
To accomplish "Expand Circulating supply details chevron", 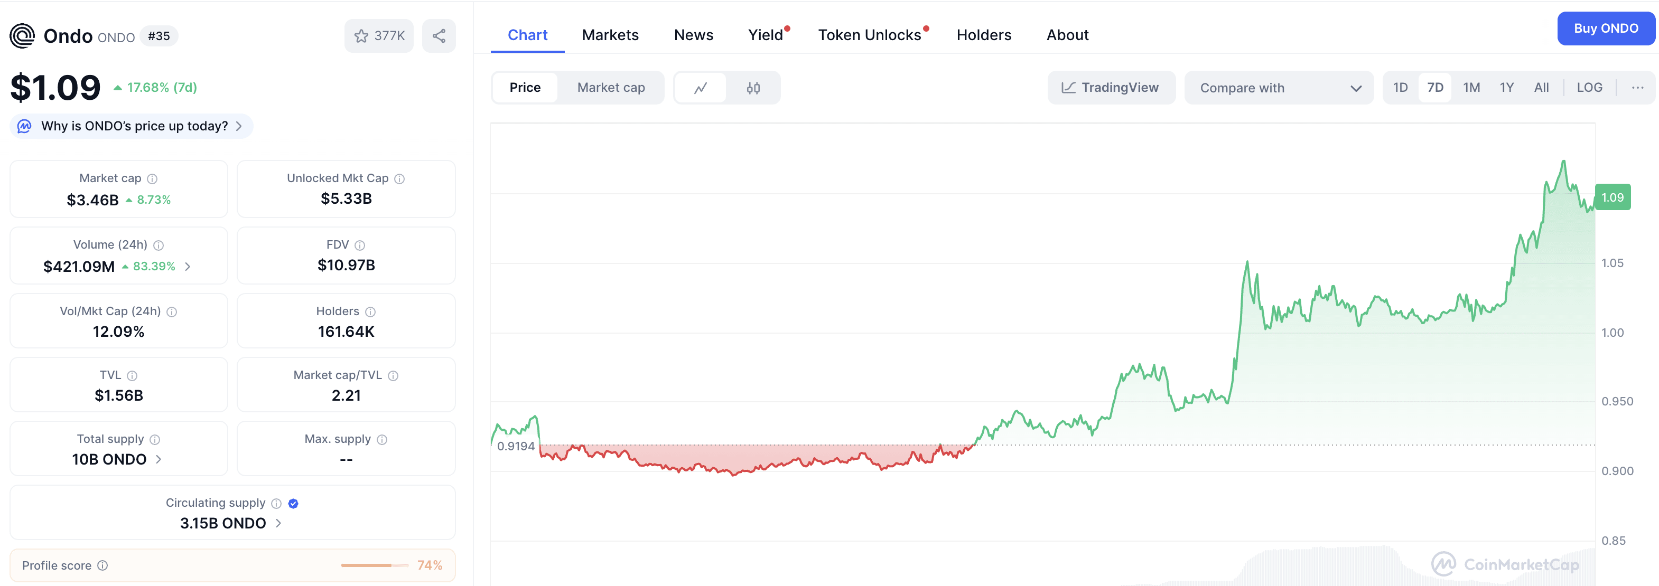I will tap(278, 524).
